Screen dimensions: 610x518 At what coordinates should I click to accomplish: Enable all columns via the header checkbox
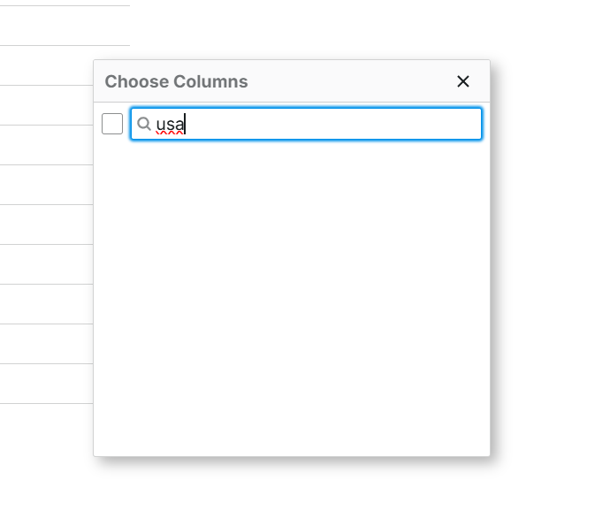pos(112,124)
